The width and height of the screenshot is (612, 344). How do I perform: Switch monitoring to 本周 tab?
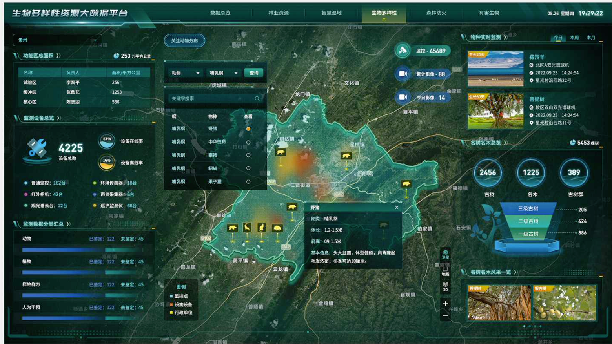pos(574,38)
